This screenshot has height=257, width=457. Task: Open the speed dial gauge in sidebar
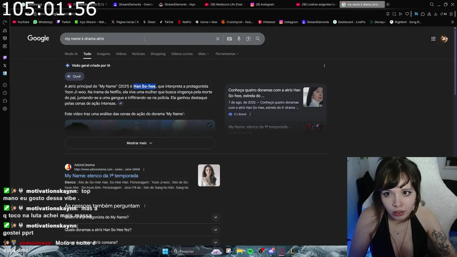tap(5, 22)
